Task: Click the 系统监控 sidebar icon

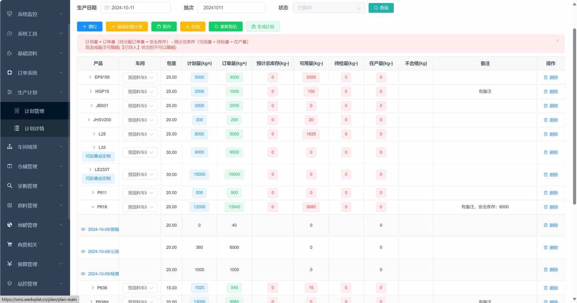Action: [x=9, y=14]
